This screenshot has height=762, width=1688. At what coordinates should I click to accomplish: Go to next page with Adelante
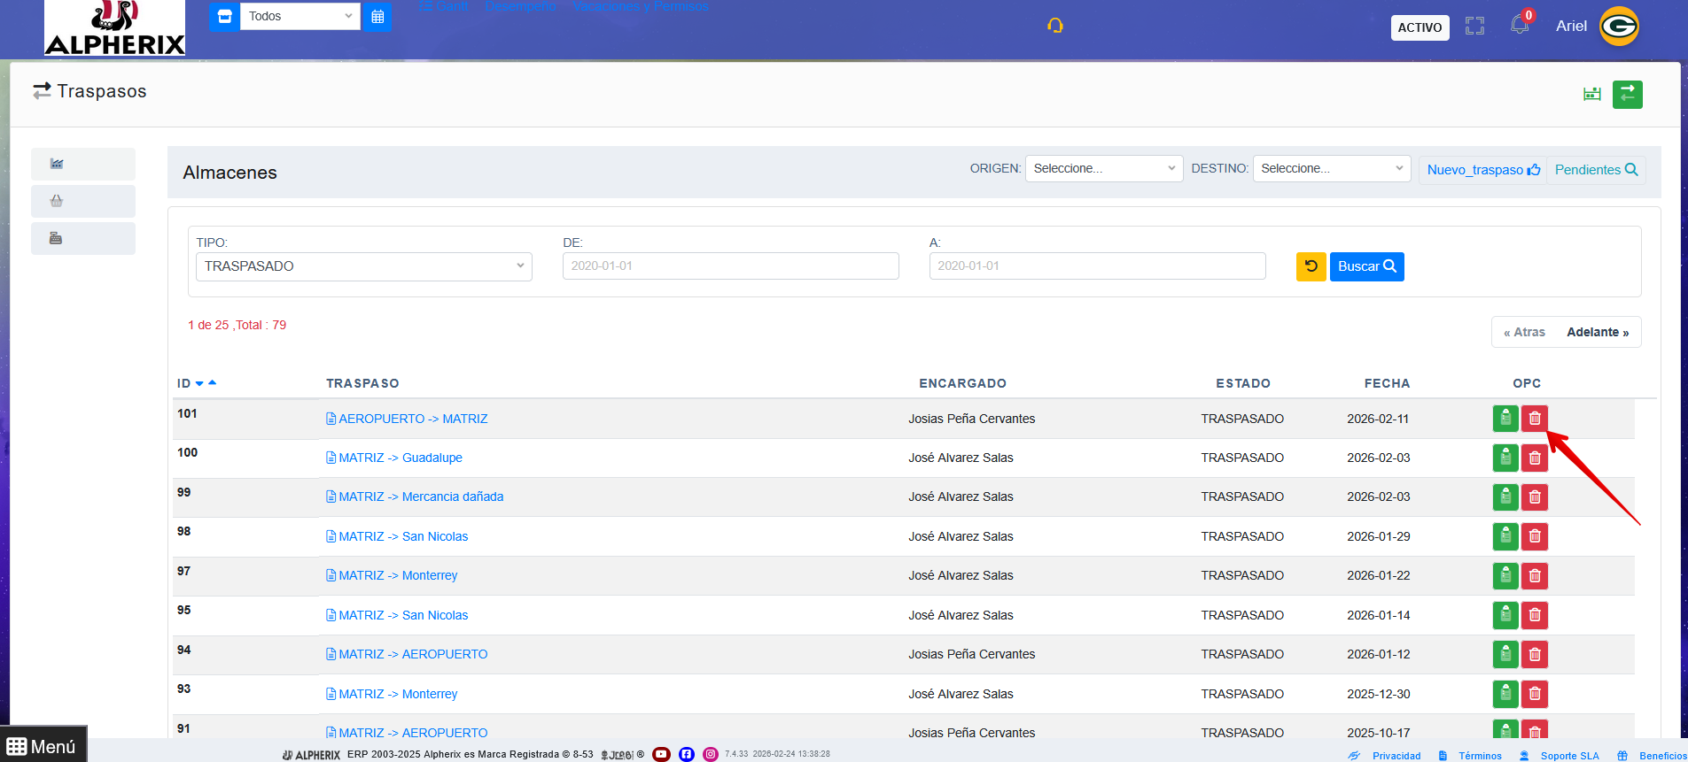coord(1597,332)
